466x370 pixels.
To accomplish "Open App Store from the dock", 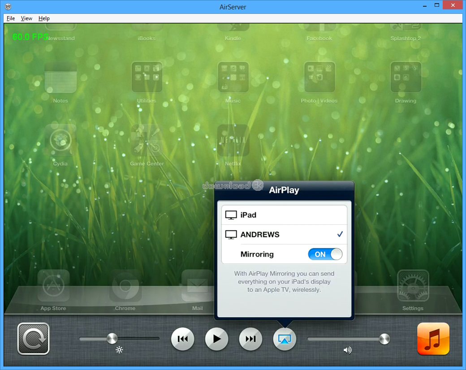I will pyautogui.click(x=53, y=286).
